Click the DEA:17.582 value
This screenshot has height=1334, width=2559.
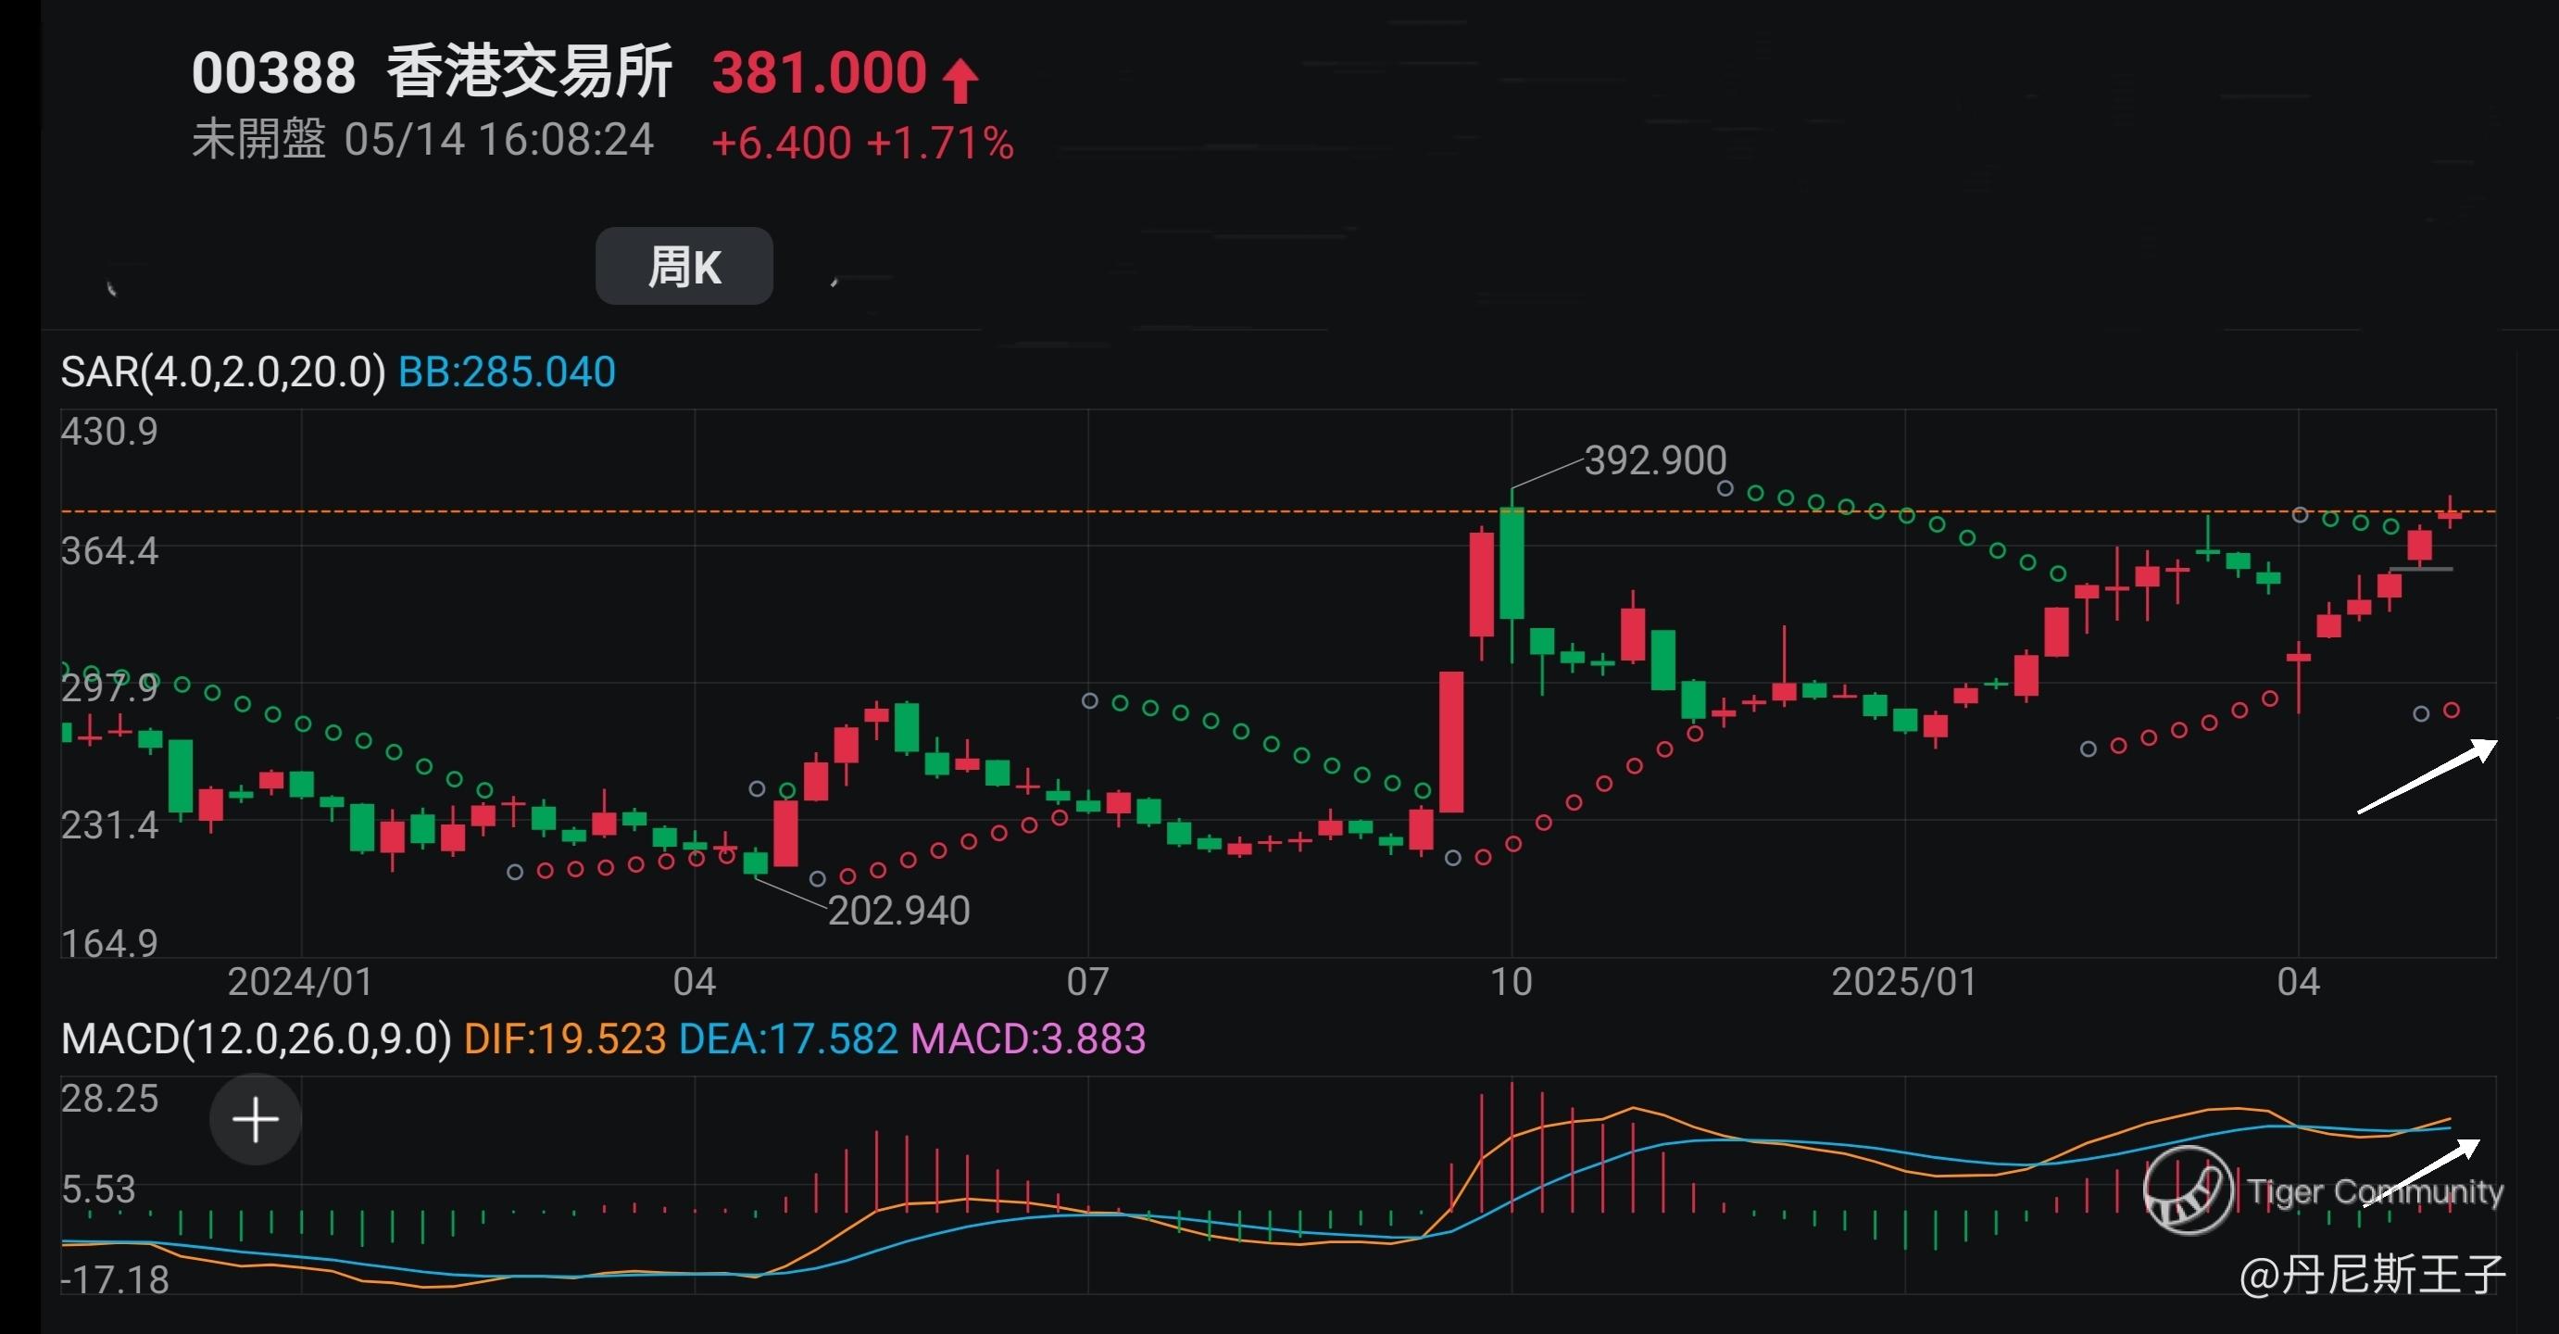pos(788,1039)
